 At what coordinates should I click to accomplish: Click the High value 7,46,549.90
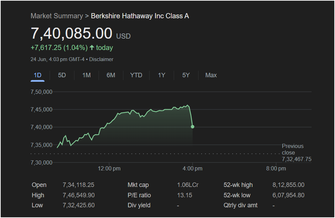(79, 195)
